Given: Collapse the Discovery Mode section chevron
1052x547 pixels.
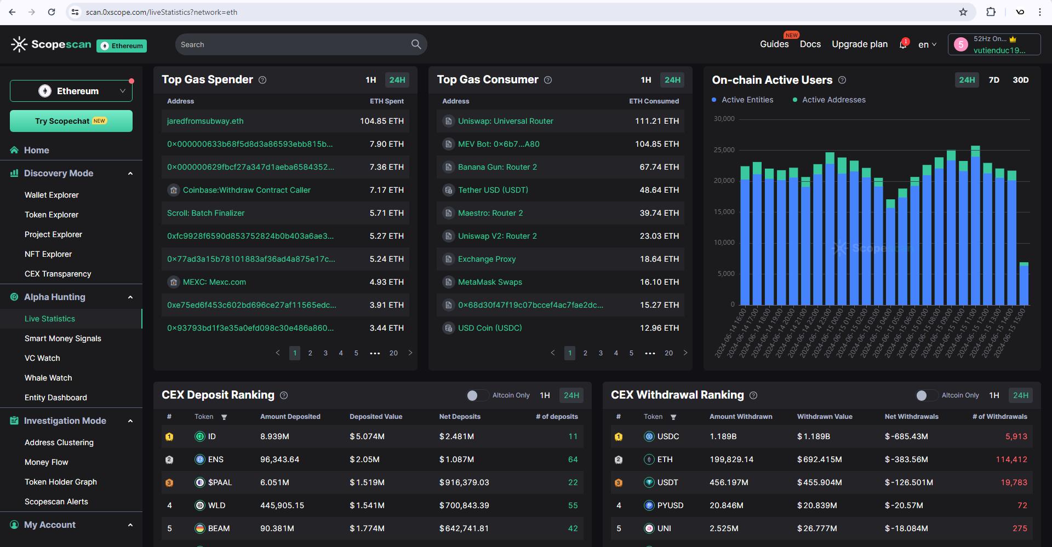Looking at the screenshot, I should tap(130, 174).
